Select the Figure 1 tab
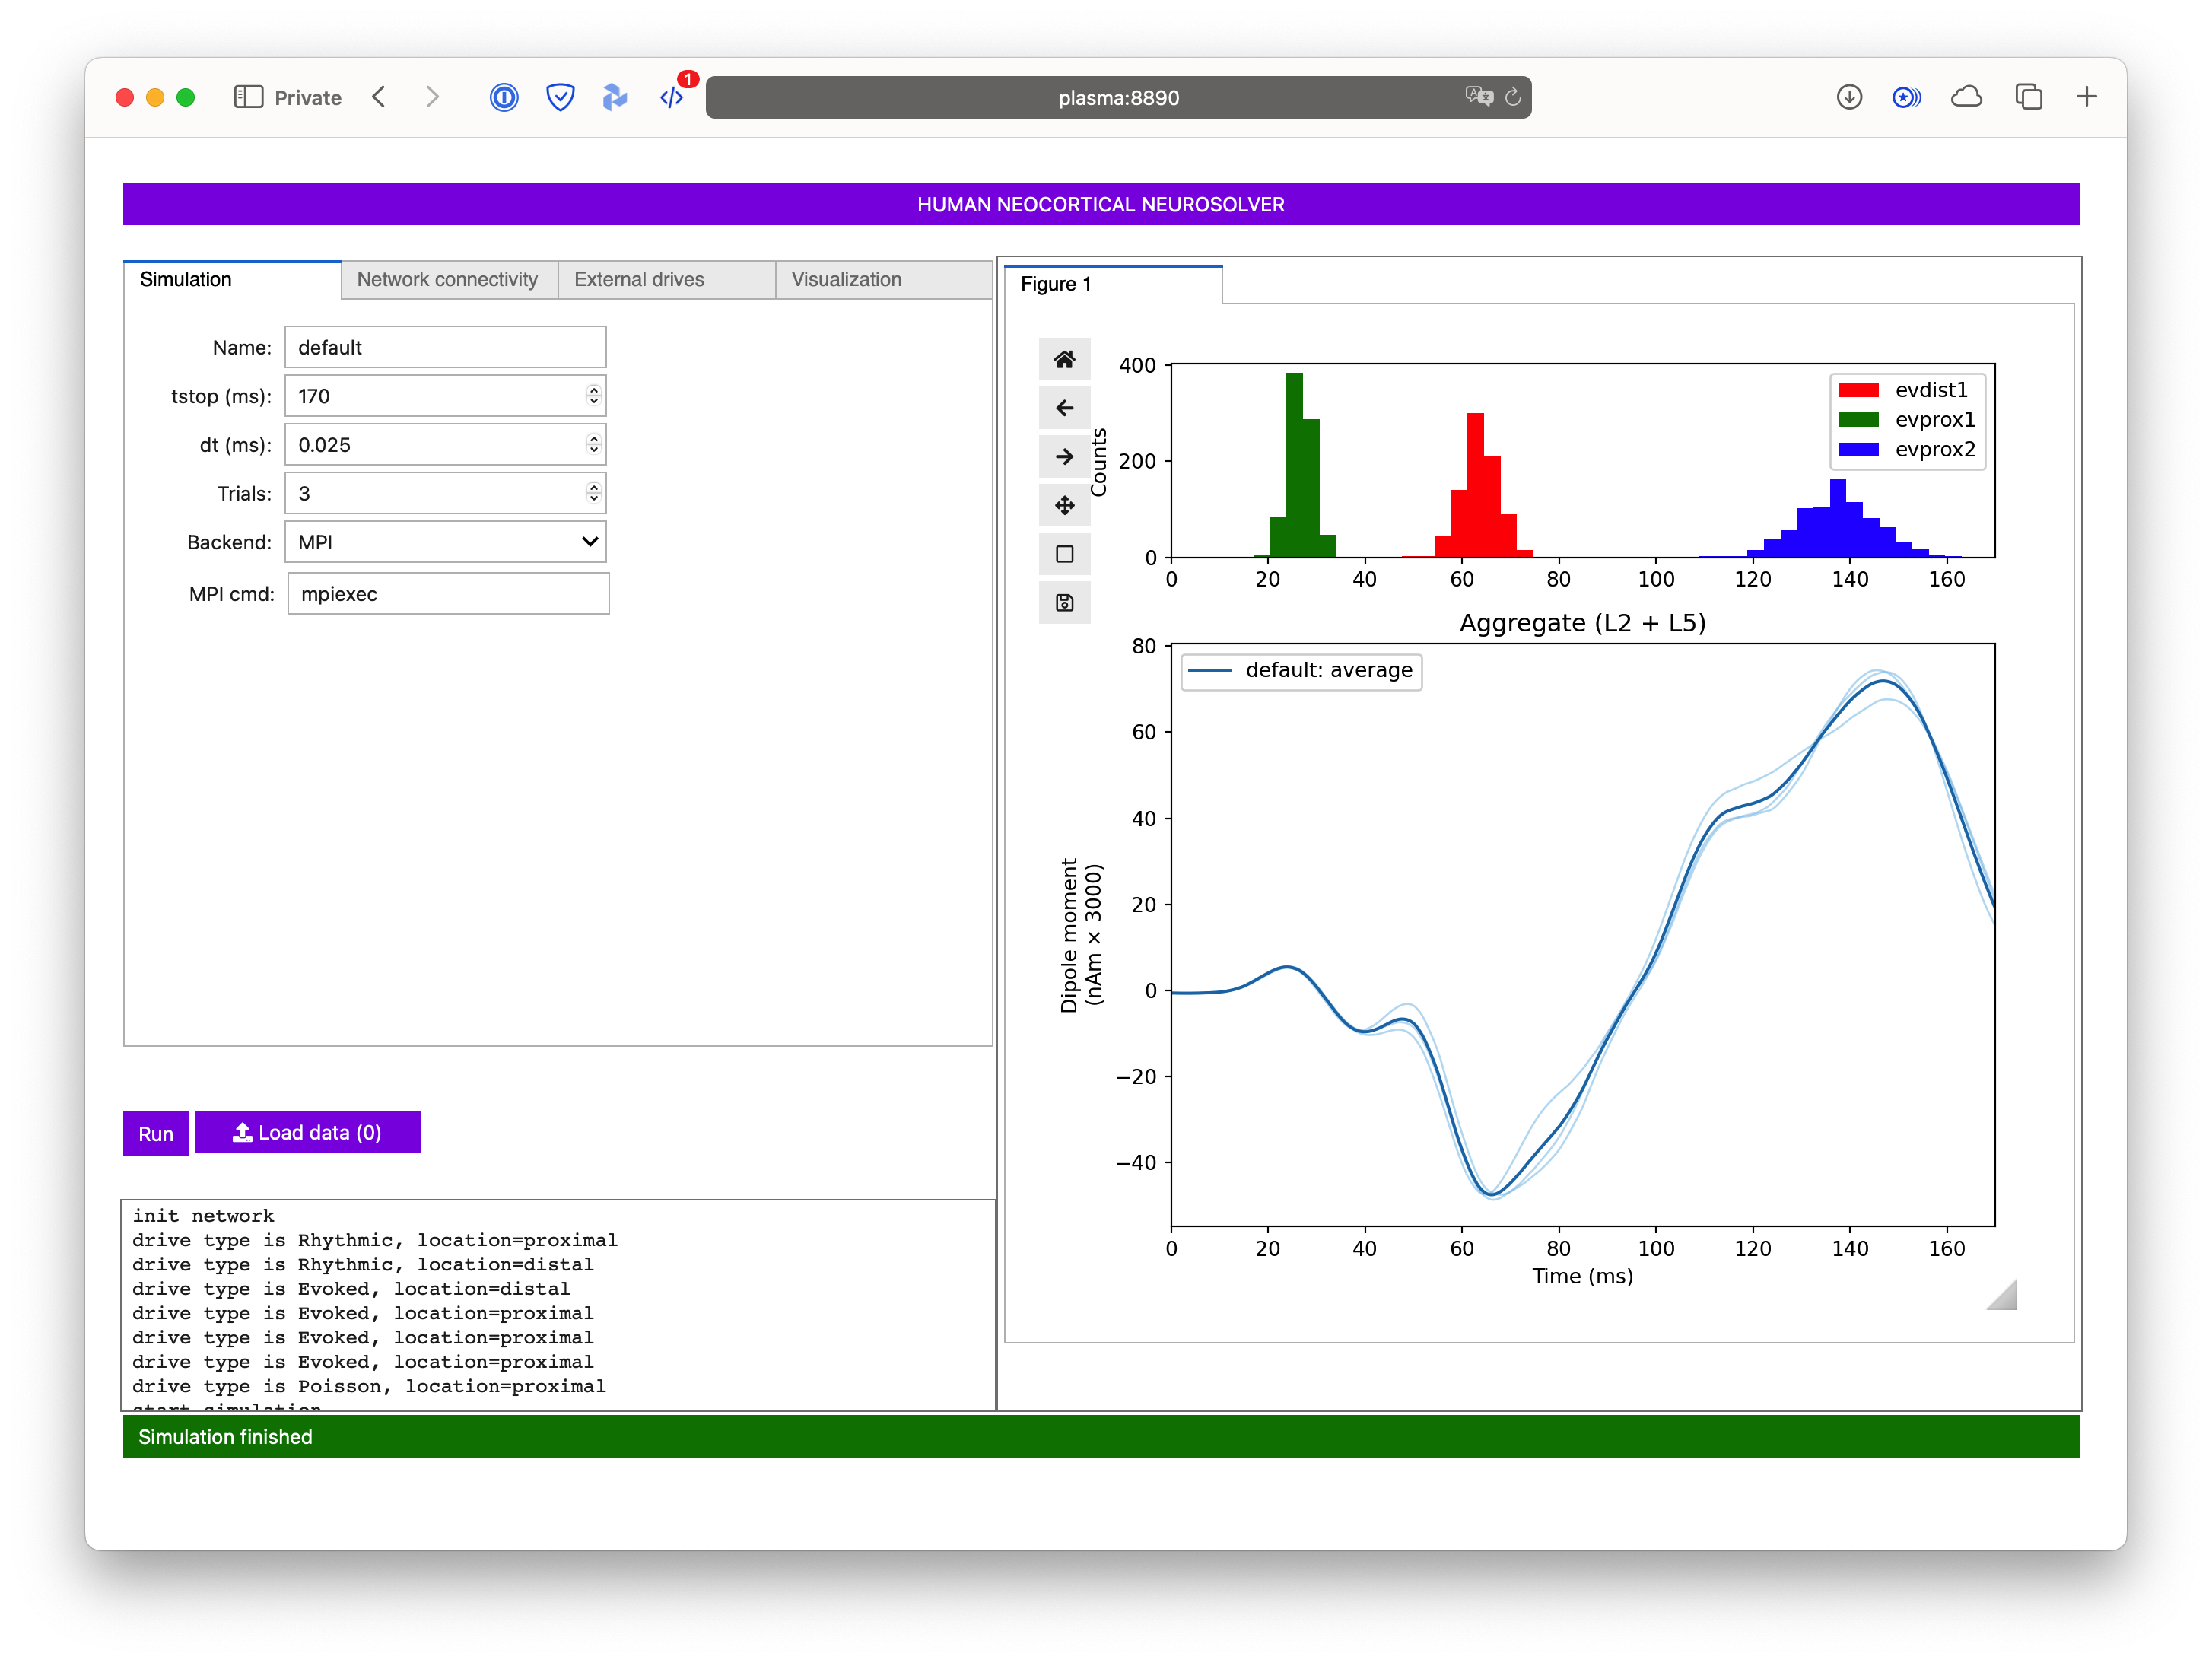2212x1663 pixels. 1113,285
